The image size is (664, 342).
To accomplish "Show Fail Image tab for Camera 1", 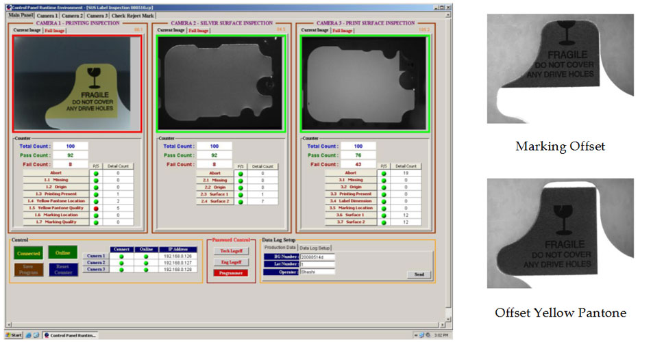I will [x=55, y=31].
